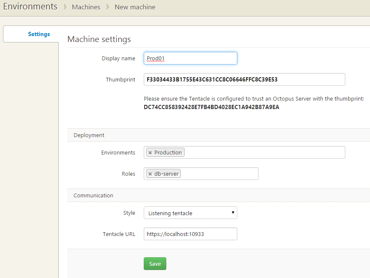This screenshot has width=370, height=278.
Task: Open the Style dropdown arrow
Action: [x=233, y=213]
